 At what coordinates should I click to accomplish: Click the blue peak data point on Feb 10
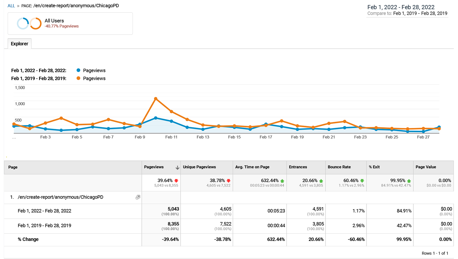[x=156, y=118]
